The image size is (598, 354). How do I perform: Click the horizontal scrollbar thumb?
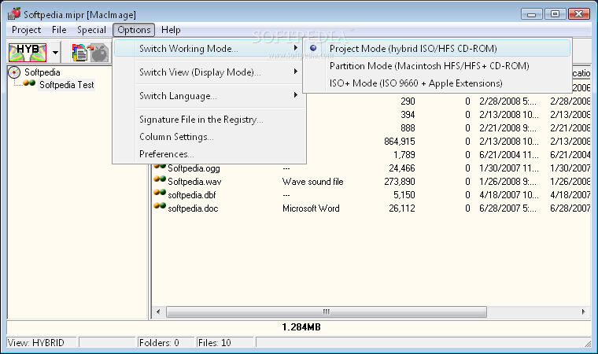pos(327,312)
